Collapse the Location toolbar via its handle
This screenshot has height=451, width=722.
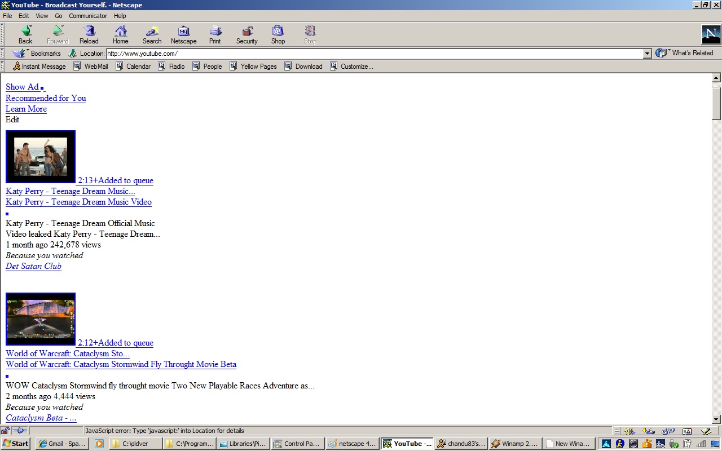point(3,54)
